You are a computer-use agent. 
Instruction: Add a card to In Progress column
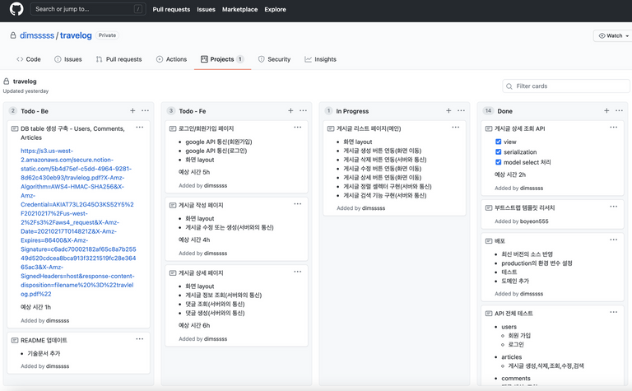tap(448, 110)
